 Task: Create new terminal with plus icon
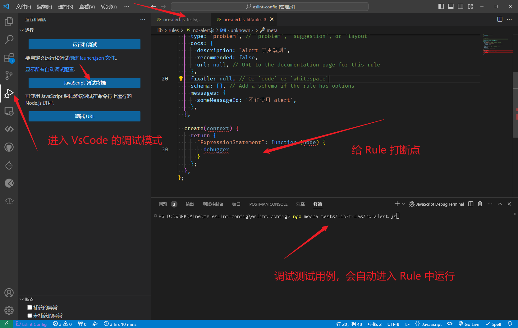tap(397, 204)
